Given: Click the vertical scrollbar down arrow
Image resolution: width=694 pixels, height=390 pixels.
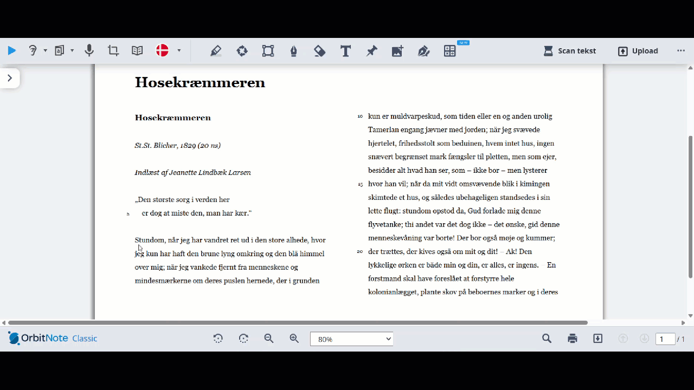Looking at the screenshot, I should tap(690, 316).
